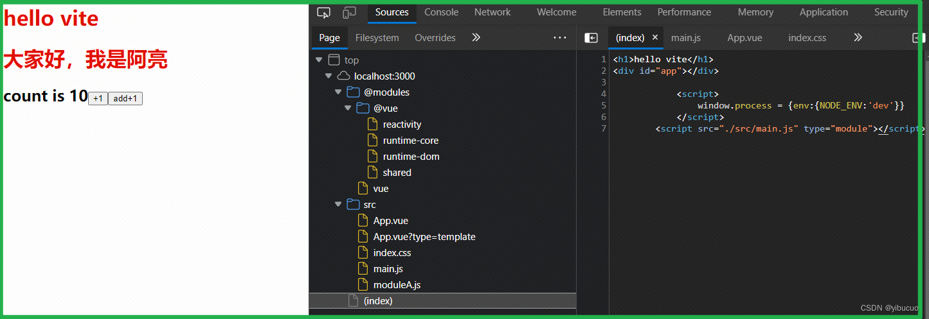Click the +1 button on the page
Screen dimensions: 929x319
[98, 98]
